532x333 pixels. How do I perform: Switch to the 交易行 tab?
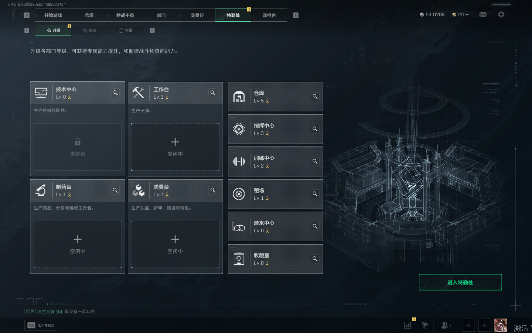coord(197,15)
